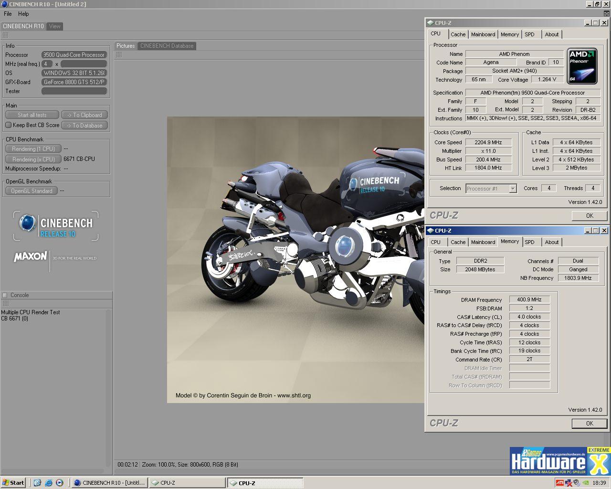The image size is (611, 489).
Task: Select the Pictures tab
Action: pos(126,46)
